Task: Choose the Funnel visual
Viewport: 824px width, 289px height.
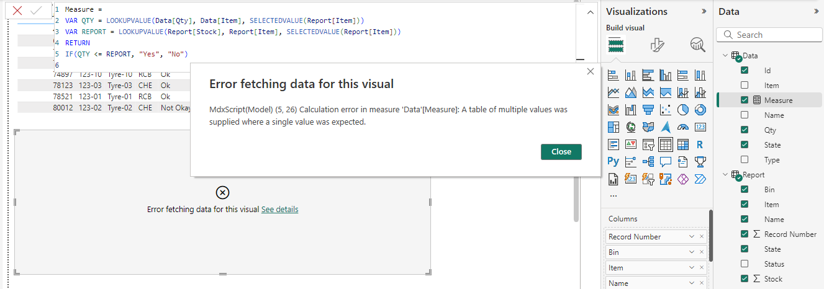Action: click(x=648, y=110)
